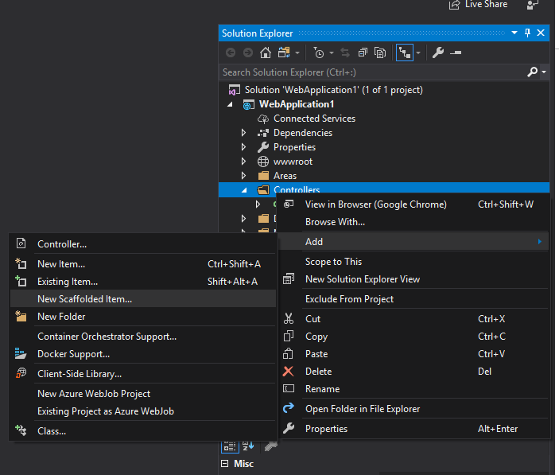Expand the Areas folder
The image size is (559, 475).
pyautogui.click(x=243, y=176)
